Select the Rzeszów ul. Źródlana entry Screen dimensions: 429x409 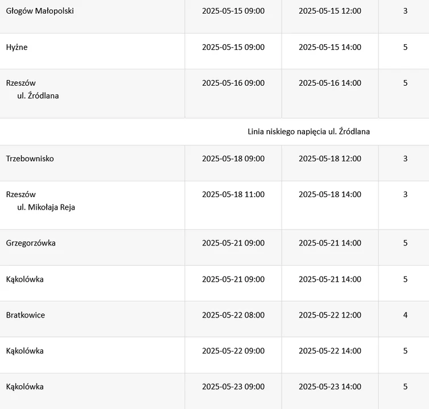[92, 93]
